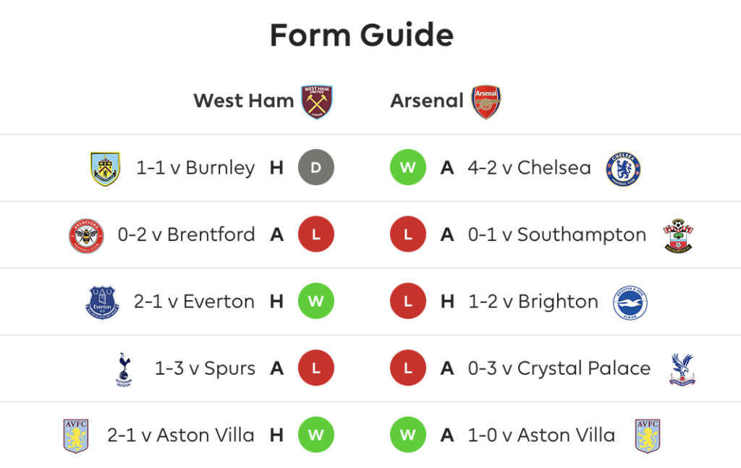Click the Tottenham Spurs cockerel logo
The image size is (741, 468).
click(124, 370)
